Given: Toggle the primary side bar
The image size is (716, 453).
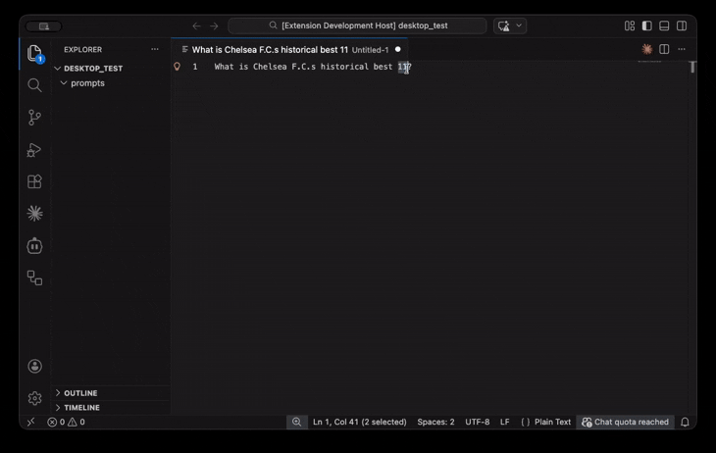Looking at the screenshot, I should [x=647, y=25].
